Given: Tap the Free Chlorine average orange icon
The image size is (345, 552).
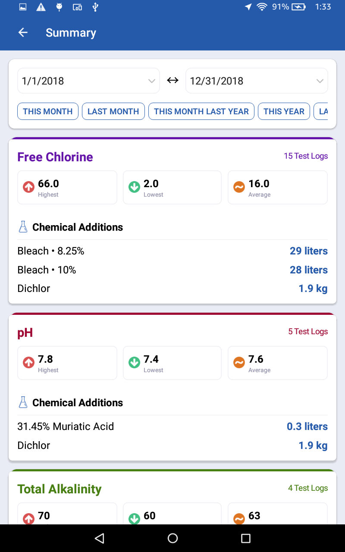Looking at the screenshot, I should [239, 187].
